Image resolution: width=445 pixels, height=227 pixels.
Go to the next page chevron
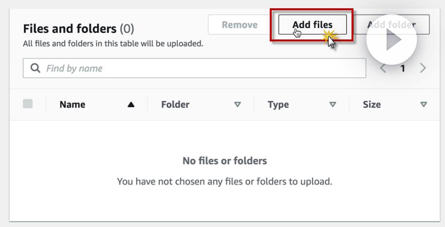(x=423, y=68)
